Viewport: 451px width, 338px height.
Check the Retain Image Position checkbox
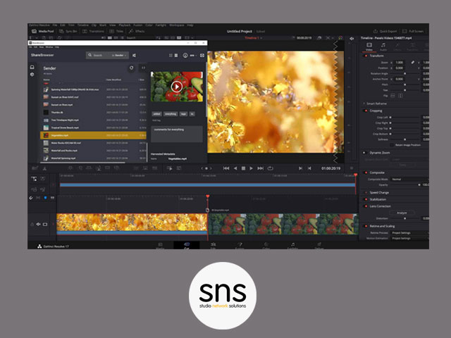(x=392, y=145)
